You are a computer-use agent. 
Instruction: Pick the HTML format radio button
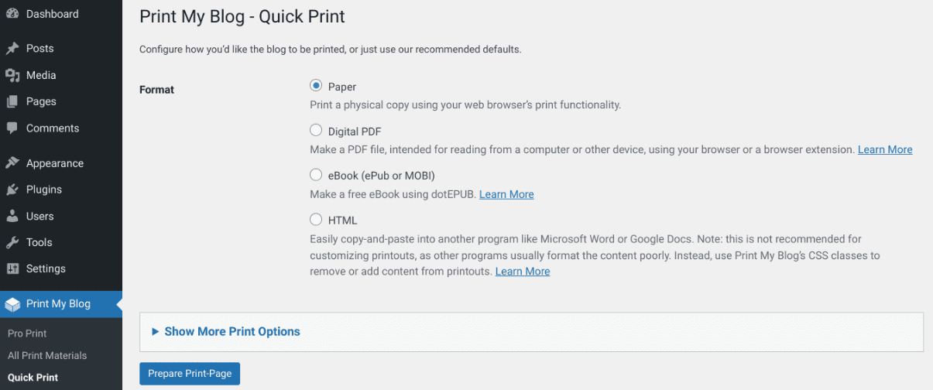316,220
